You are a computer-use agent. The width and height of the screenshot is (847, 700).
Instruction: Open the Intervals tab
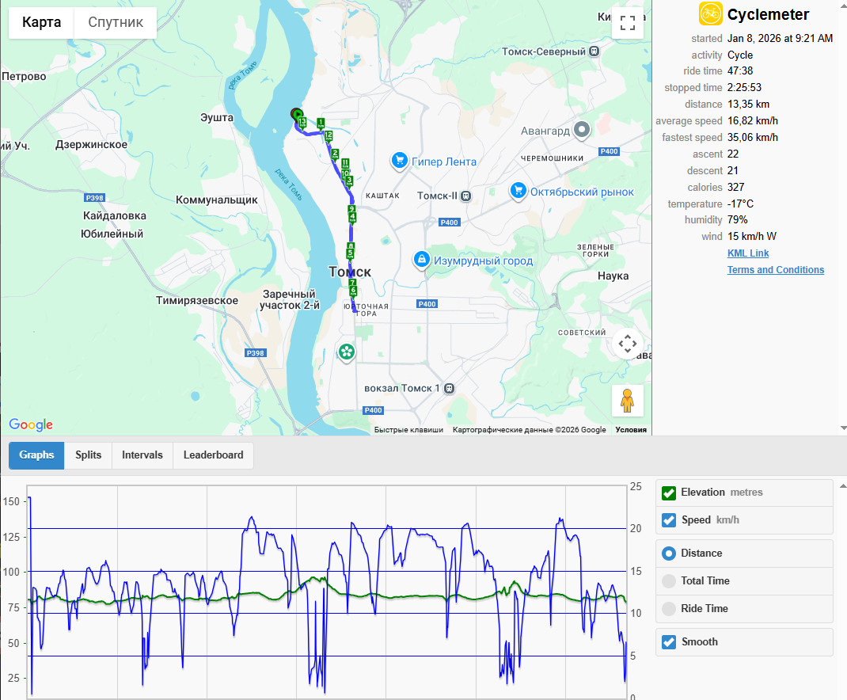tap(142, 455)
